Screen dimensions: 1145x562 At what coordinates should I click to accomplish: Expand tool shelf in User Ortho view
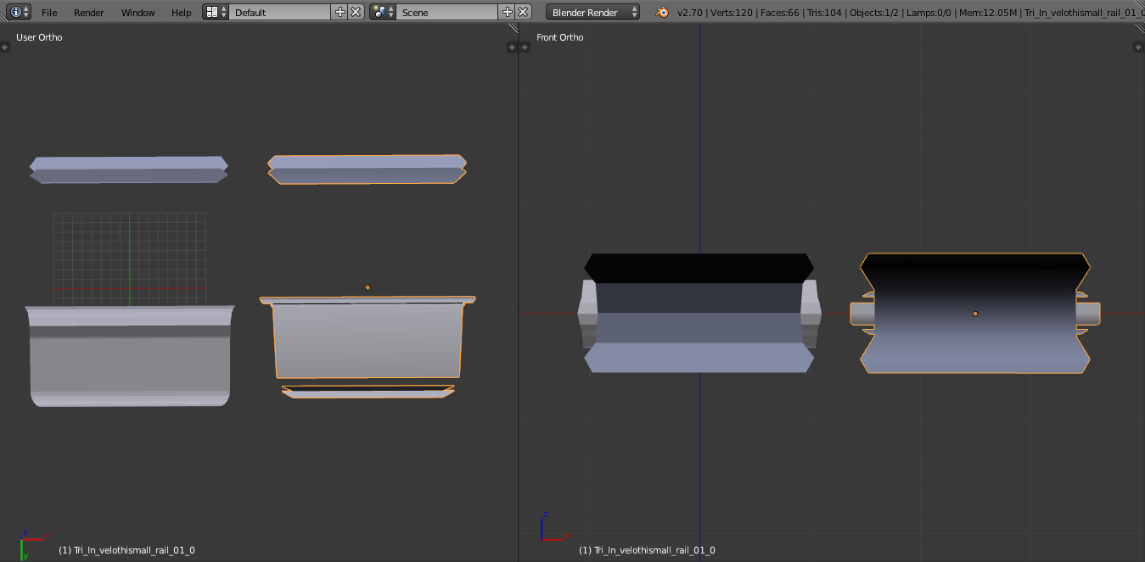[x=4, y=48]
